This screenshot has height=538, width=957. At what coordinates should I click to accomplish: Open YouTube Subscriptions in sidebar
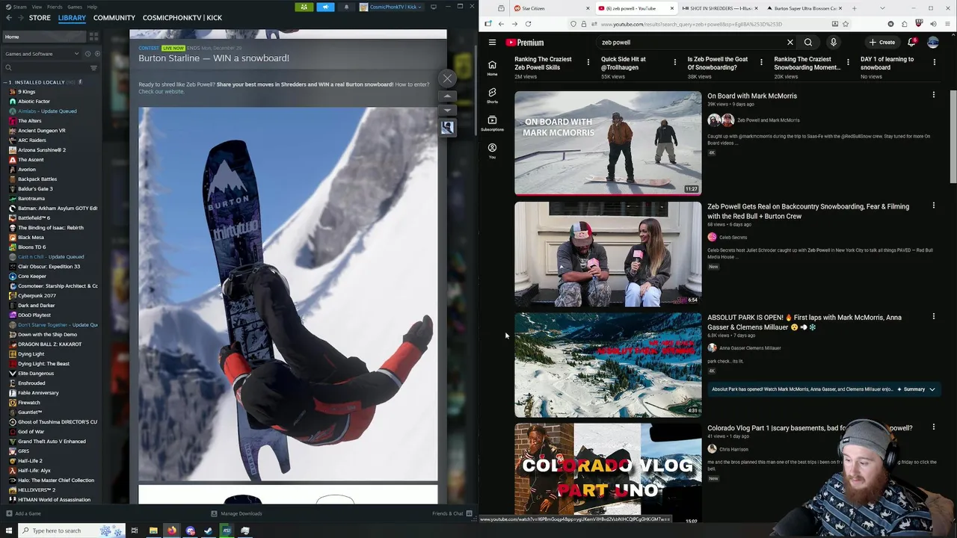492,123
